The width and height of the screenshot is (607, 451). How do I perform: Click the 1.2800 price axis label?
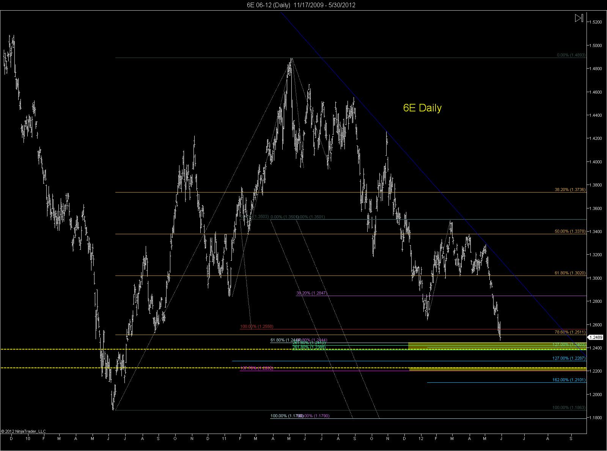click(x=595, y=301)
